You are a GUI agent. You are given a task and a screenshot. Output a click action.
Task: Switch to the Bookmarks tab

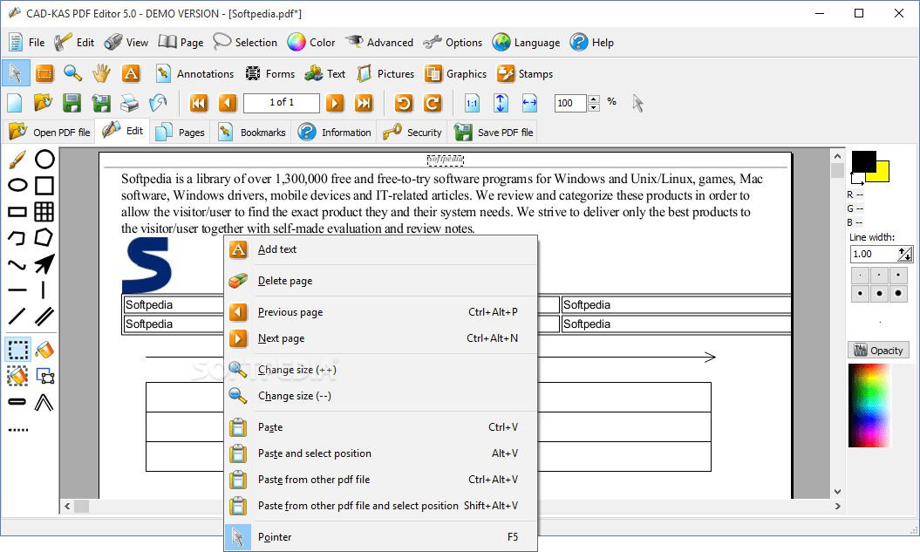point(252,132)
